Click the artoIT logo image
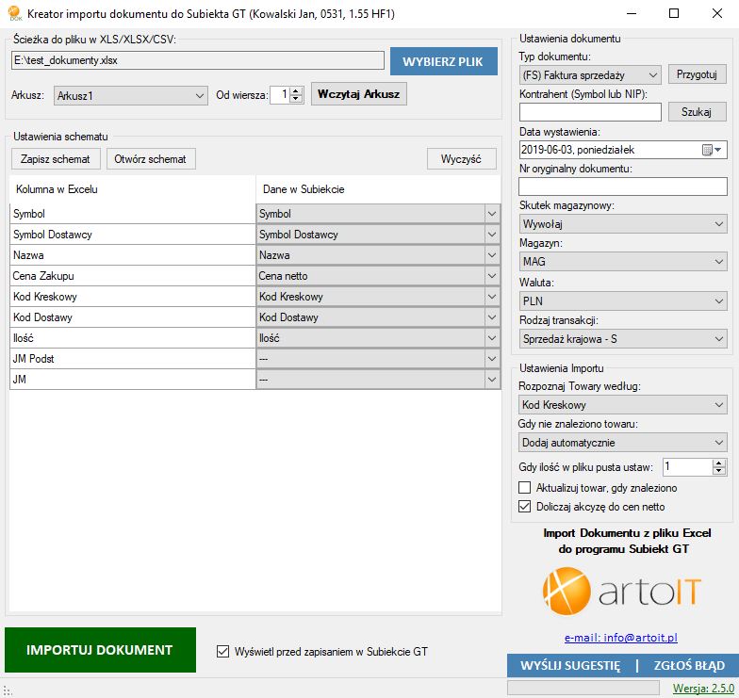Screen dimensions: 739x698 click(x=622, y=591)
